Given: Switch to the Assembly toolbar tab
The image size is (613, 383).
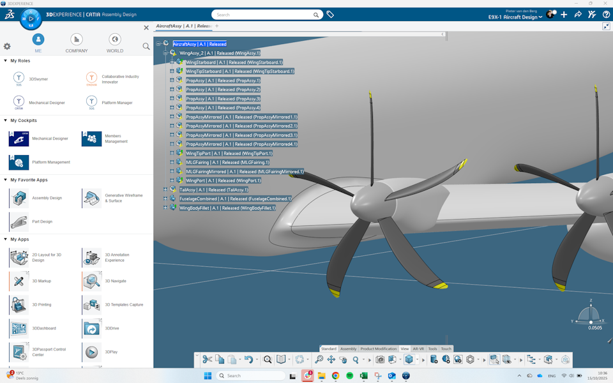Looking at the screenshot, I should 349,349.
